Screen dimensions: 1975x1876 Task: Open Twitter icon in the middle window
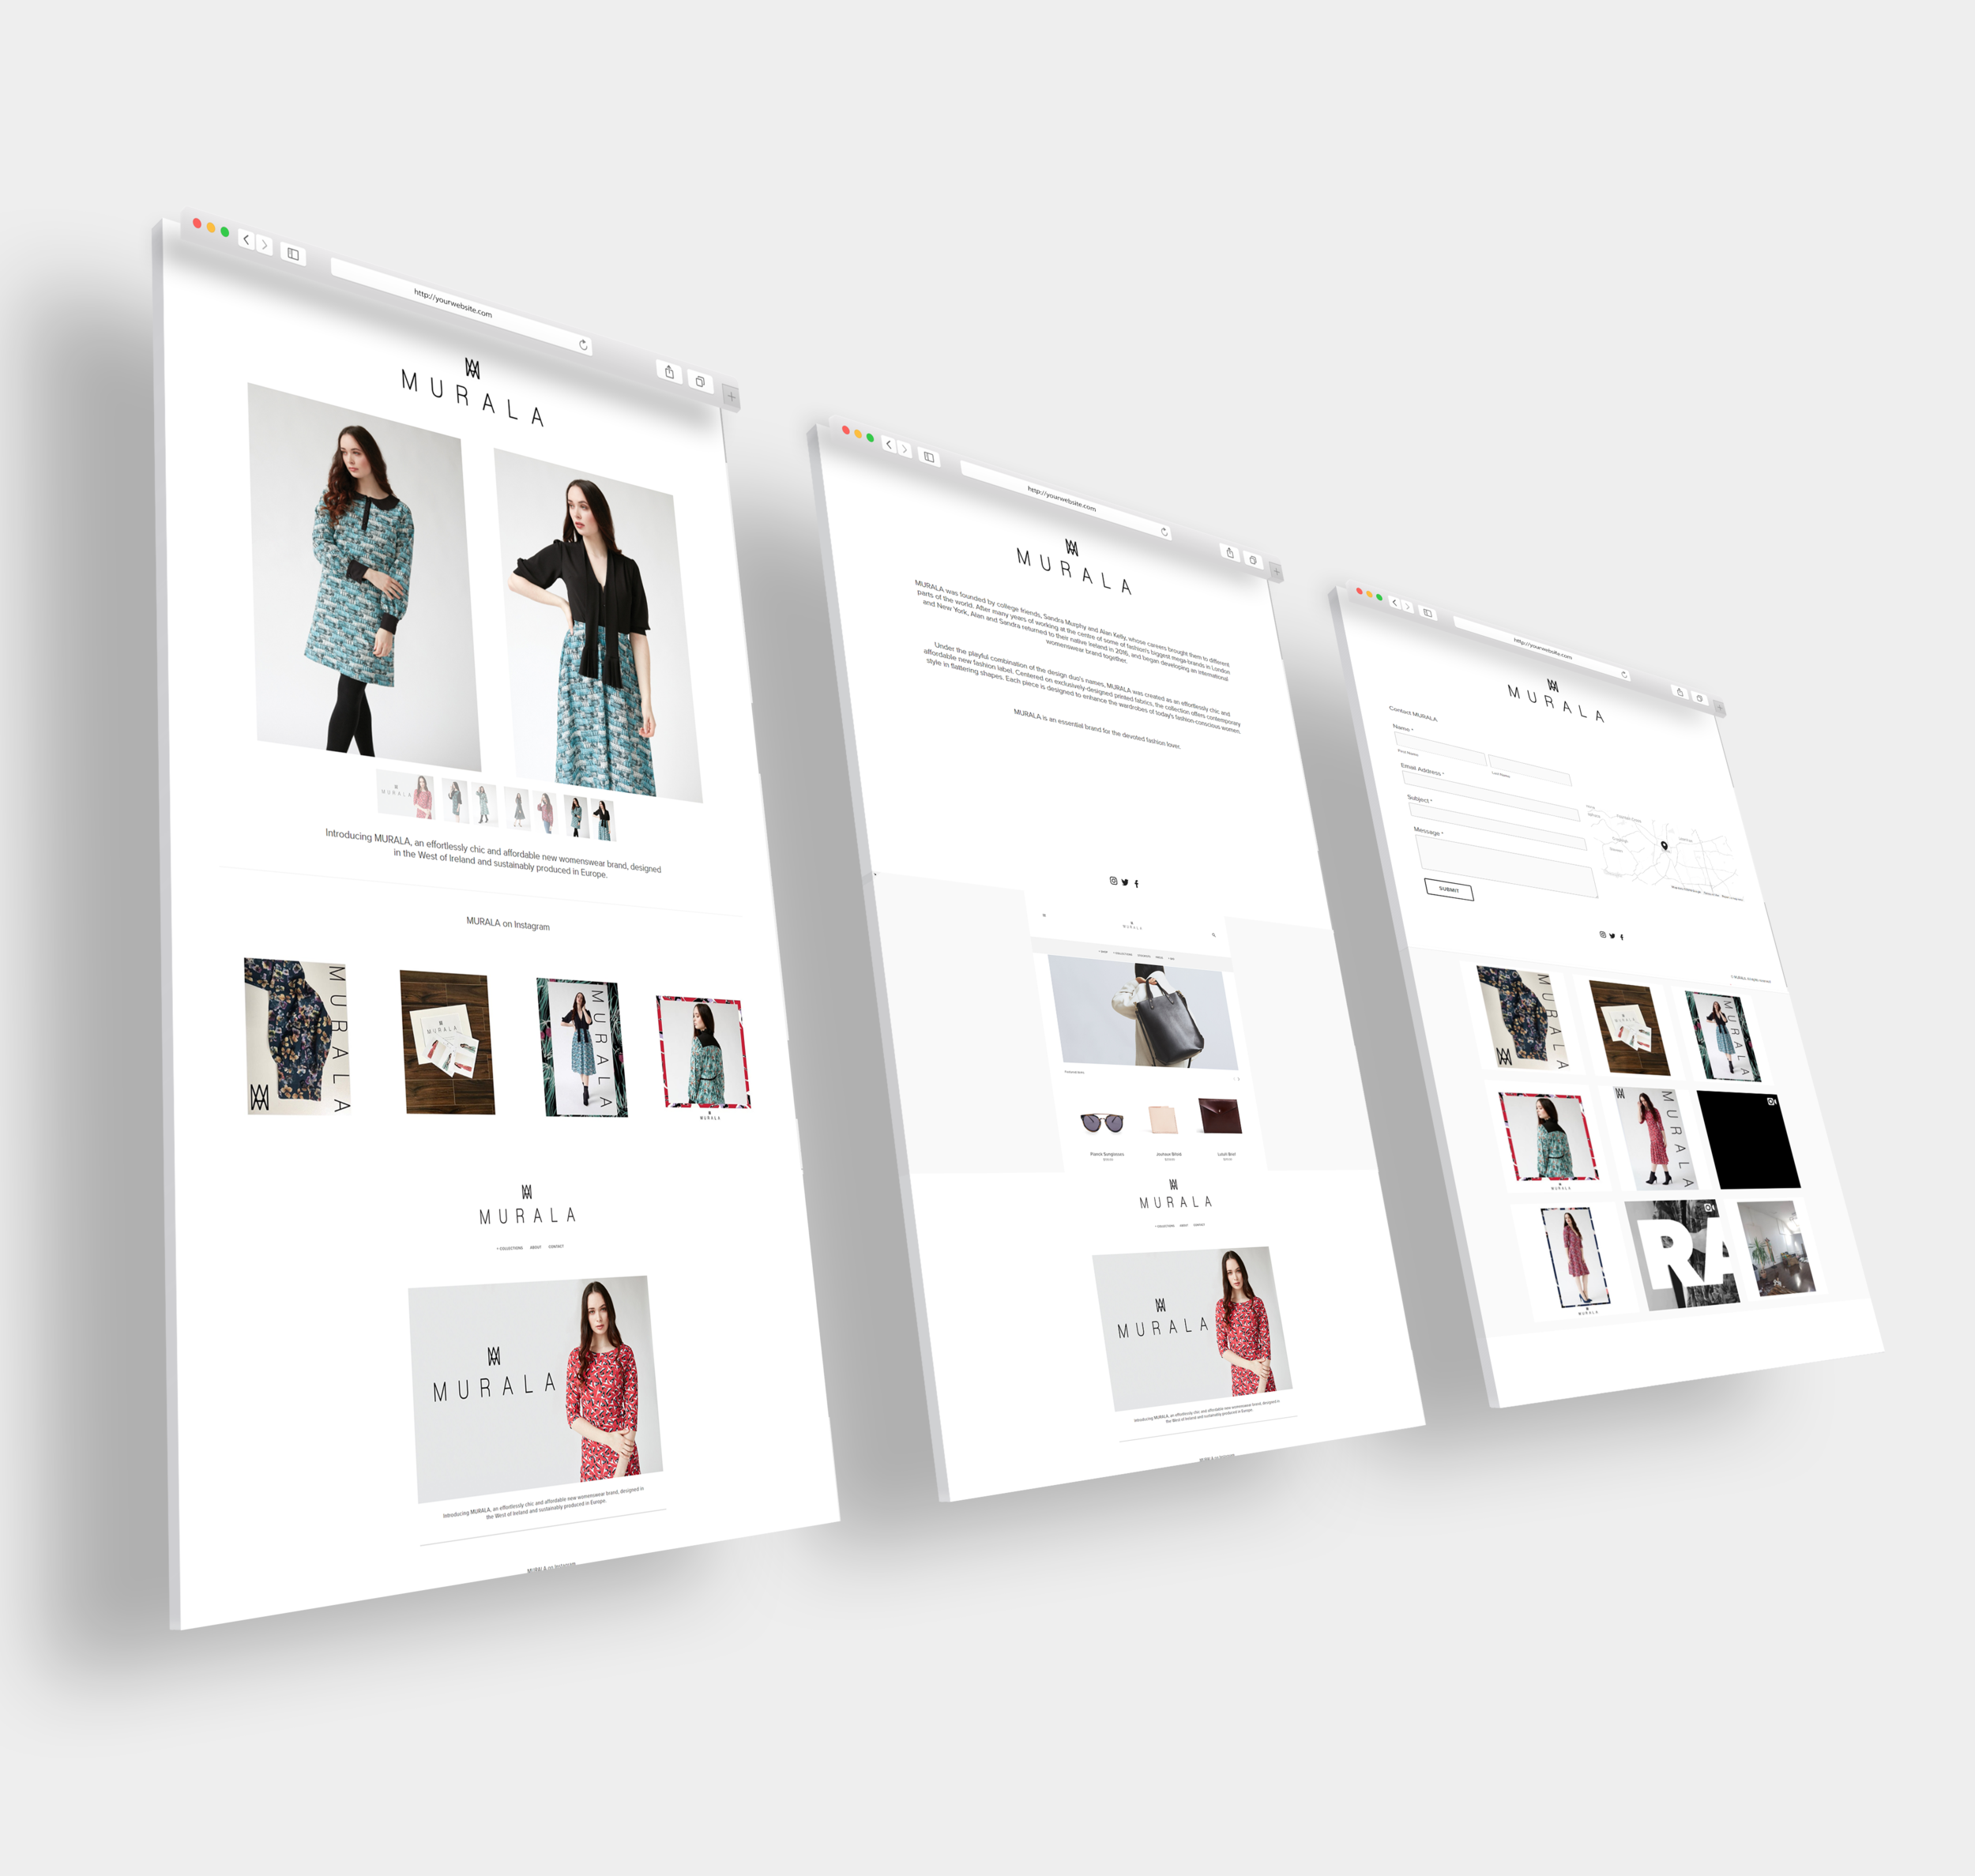pyautogui.click(x=1125, y=882)
